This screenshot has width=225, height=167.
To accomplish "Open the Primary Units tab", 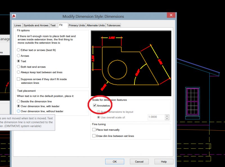I will click(77, 25).
